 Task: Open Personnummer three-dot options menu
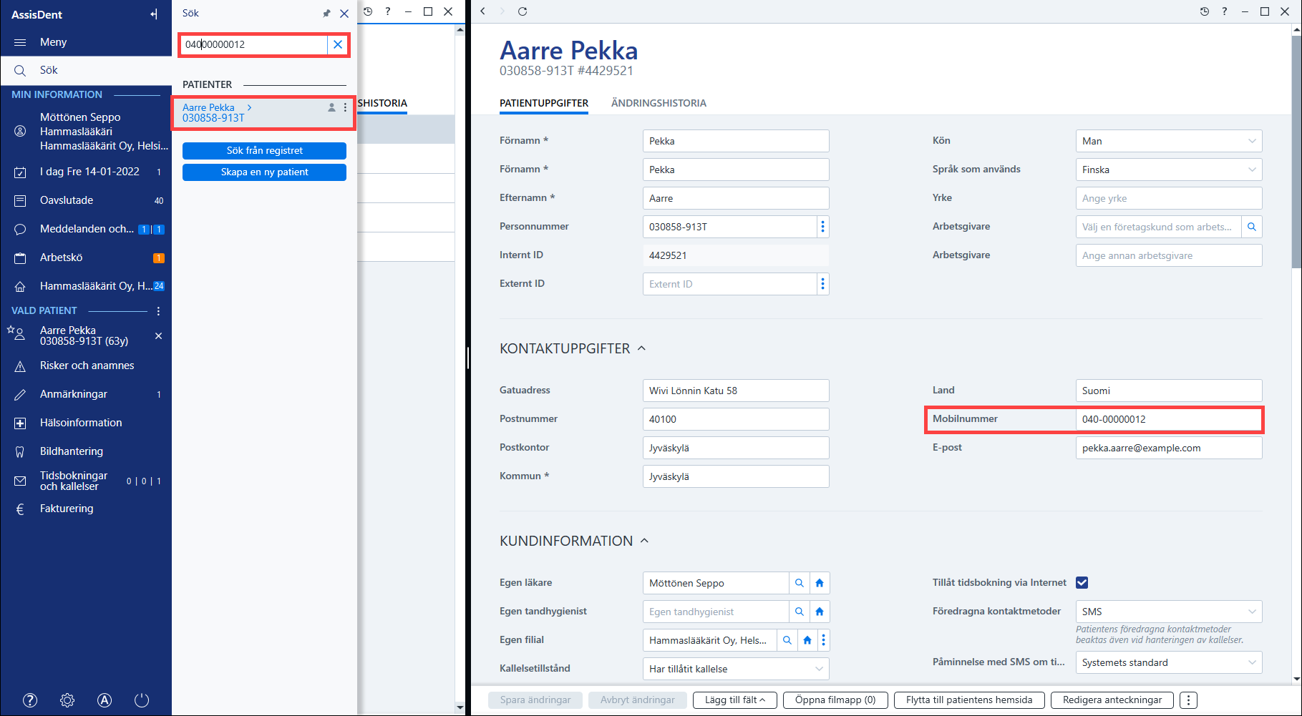click(x=823, y=227)
